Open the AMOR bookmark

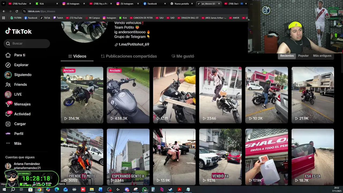click(234, 18)
